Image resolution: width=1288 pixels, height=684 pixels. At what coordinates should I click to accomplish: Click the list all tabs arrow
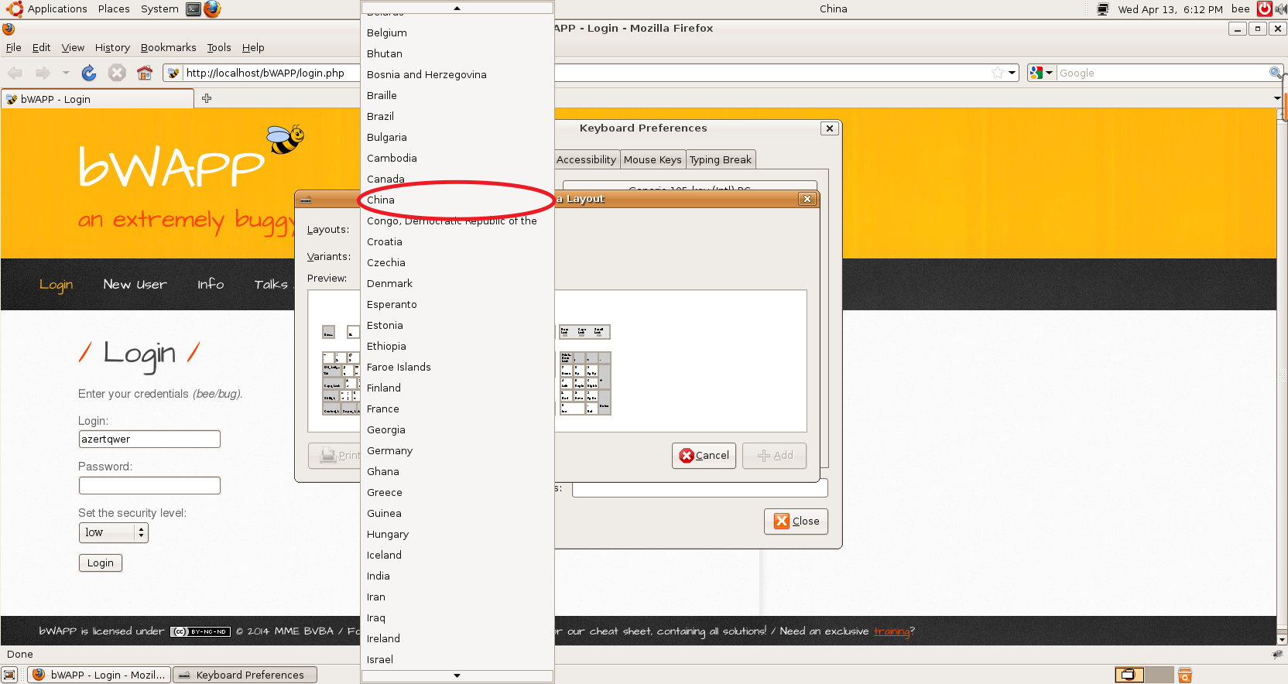click(x=1277, y=98)
